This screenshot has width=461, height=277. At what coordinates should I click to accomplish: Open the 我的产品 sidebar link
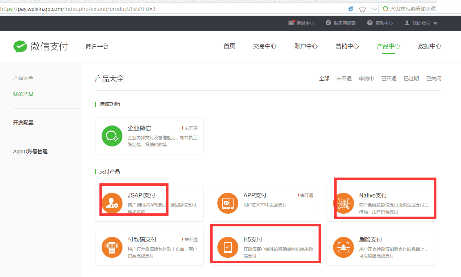point(23,94)
